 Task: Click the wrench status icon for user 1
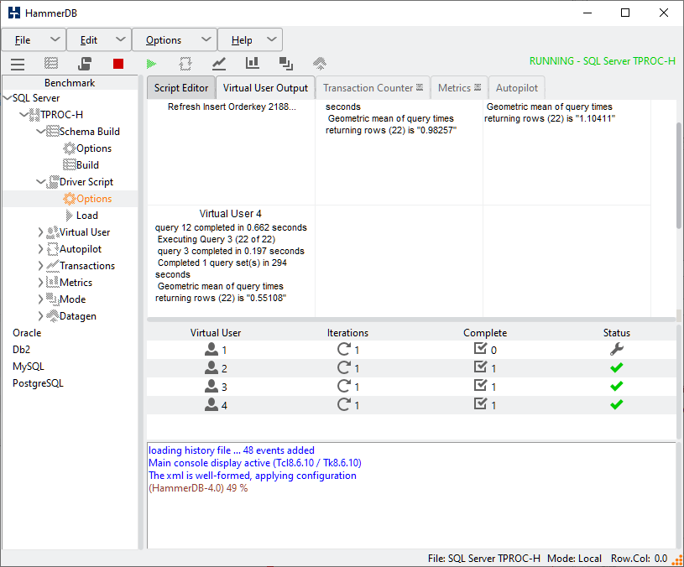click(616, 349)
